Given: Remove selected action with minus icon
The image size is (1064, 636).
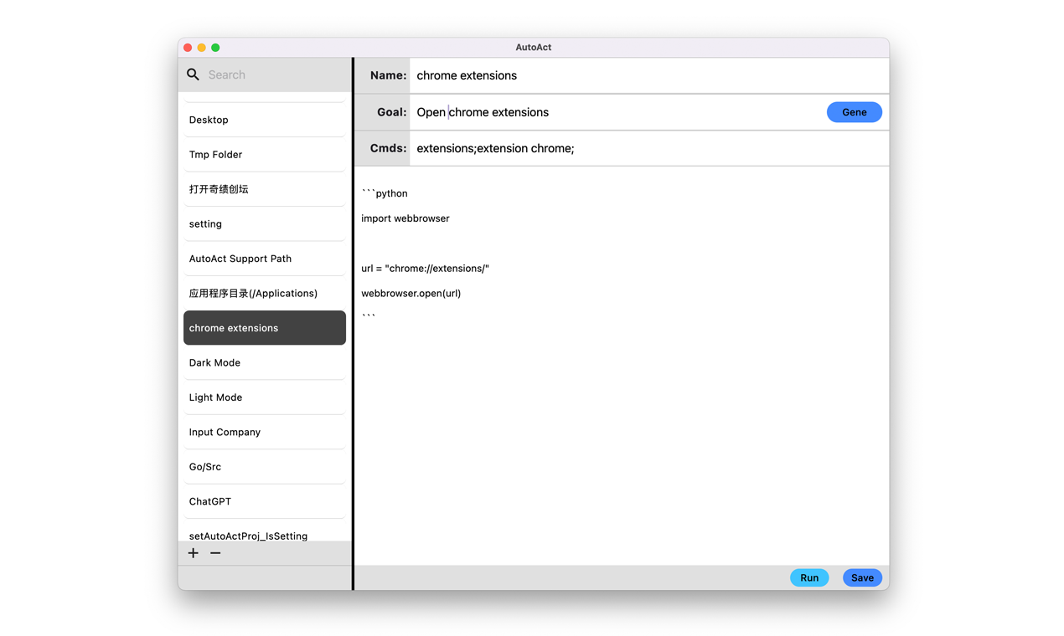Looking at the screenshot, I should click(215, 553).
